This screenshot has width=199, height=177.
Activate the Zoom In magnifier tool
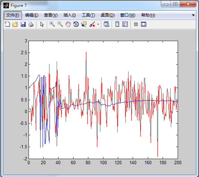click(x=52, y=24)
